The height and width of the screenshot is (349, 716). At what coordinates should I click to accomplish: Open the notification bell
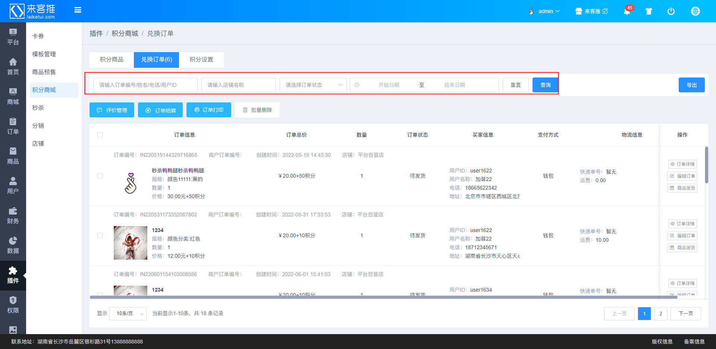(627, 11)
